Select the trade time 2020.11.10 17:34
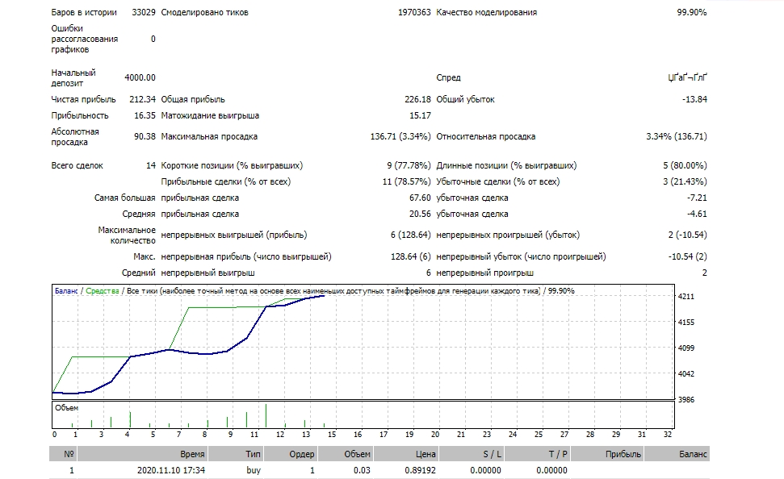The height and width of the screenshot is (479, 784). coord(171,470)
